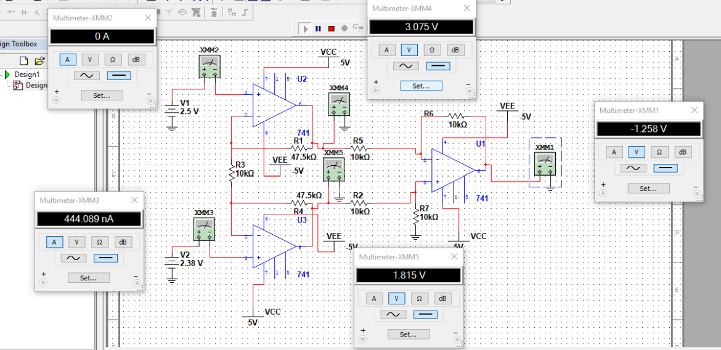Click the -1.258 V reading display

649,129
